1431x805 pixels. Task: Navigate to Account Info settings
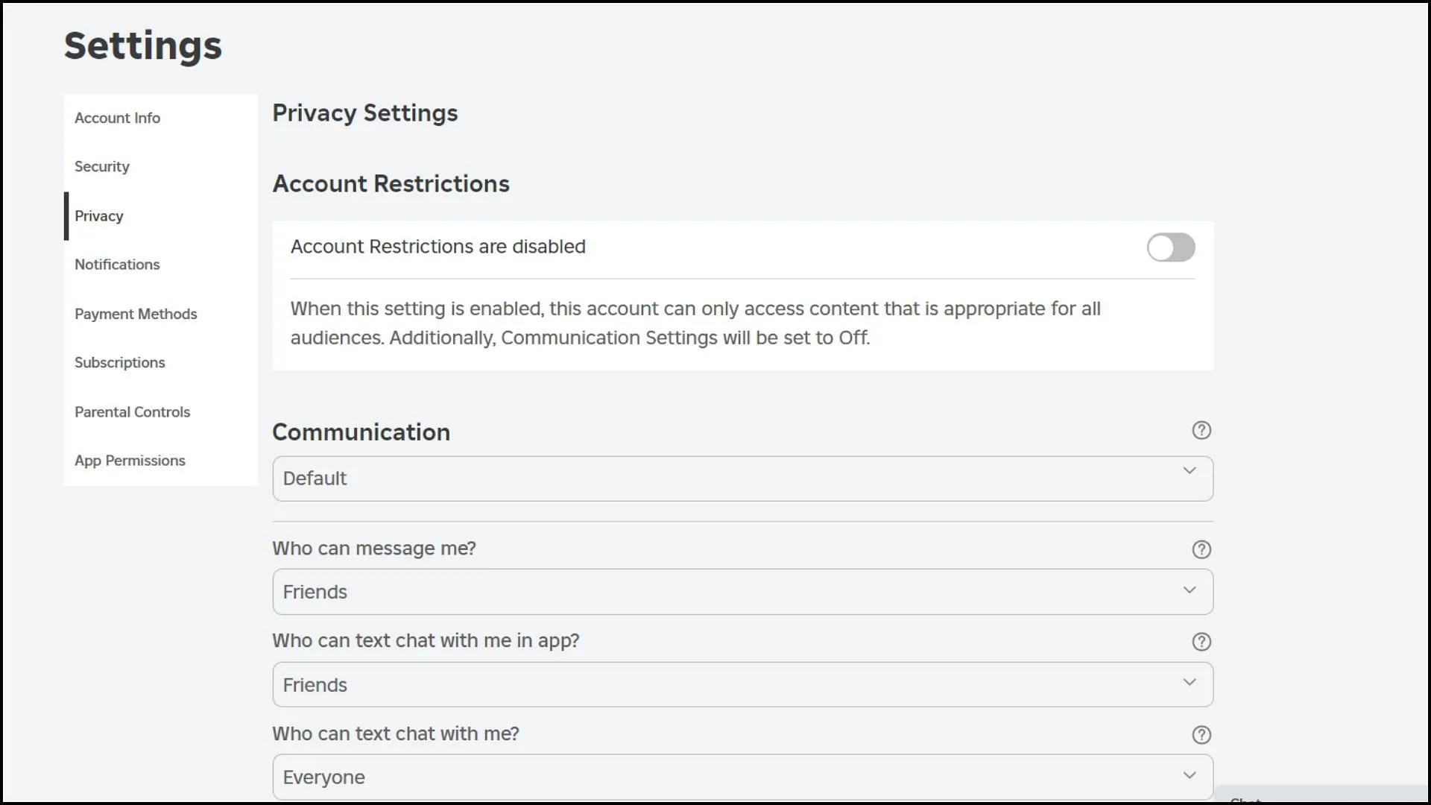(116, 117)
